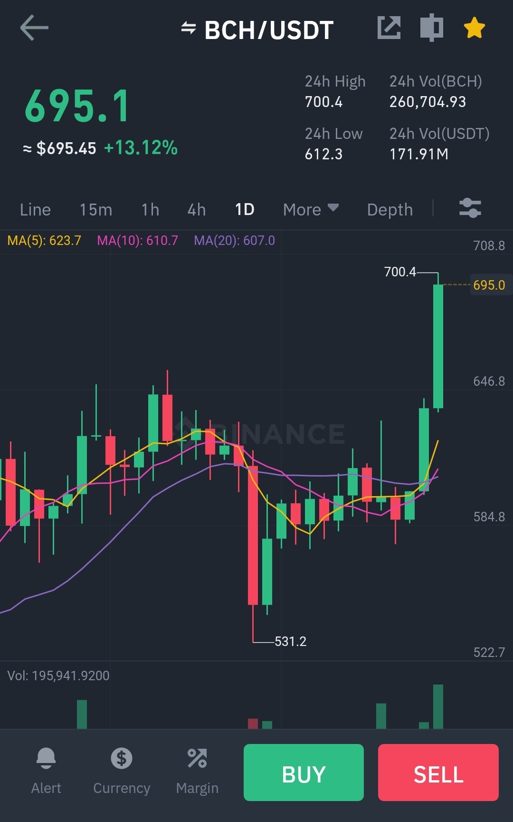Expand the More intervals dropdown

pos(311,209)
